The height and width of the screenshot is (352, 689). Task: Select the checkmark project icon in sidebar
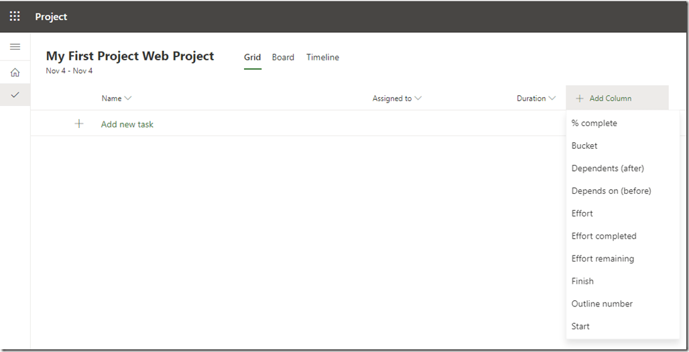coord(15,95)
